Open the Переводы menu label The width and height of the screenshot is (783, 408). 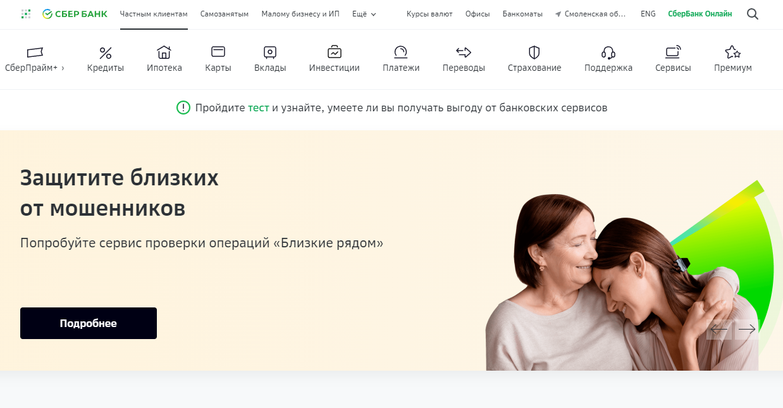tap(464, 68)
